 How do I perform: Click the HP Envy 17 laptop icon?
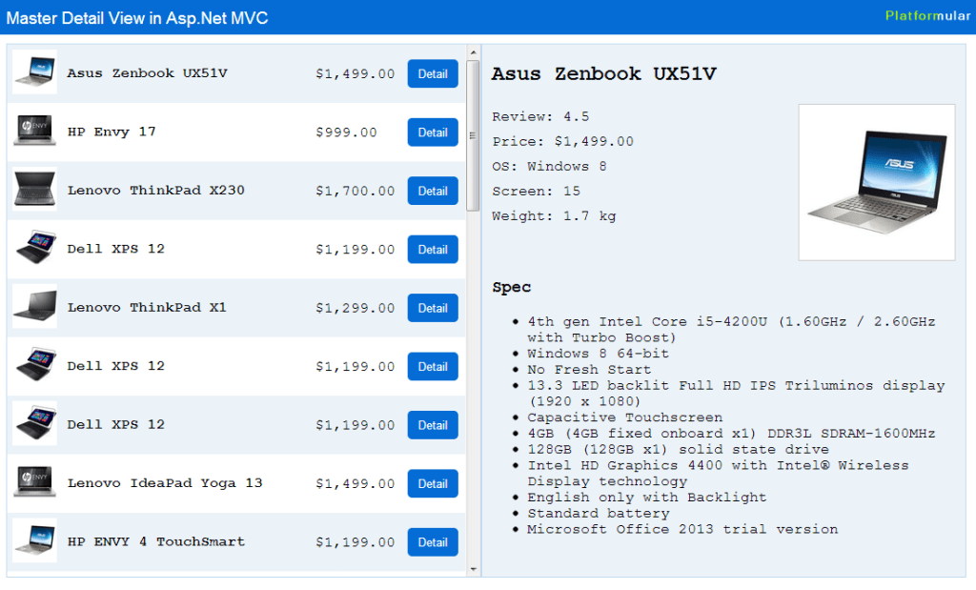pyautogui.click(x=34, y=132)
